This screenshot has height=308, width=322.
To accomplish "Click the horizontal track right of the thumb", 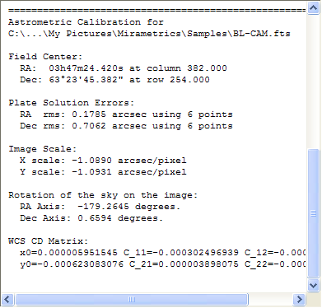I will tap(271, 299).
